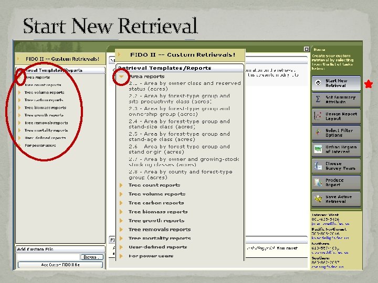Select 2.5 Area by forest-type and stand-age class
The height and width of the screenshot is (283, 378).
point(180,136)
